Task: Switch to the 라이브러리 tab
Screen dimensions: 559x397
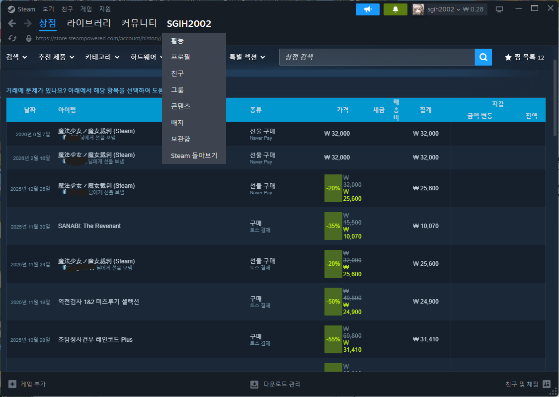Action: (x=89, y=23)
